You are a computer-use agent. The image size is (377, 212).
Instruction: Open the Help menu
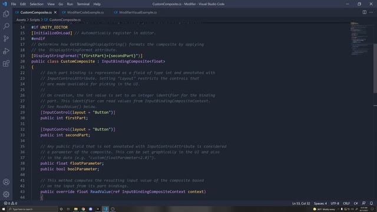(97, 4)
